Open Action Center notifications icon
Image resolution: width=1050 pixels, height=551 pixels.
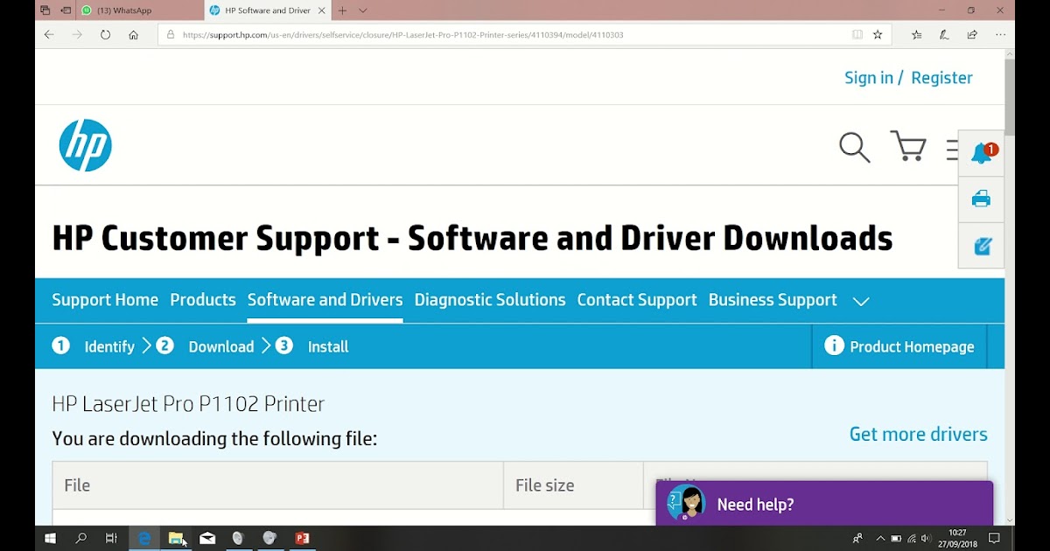pos(994,539)
